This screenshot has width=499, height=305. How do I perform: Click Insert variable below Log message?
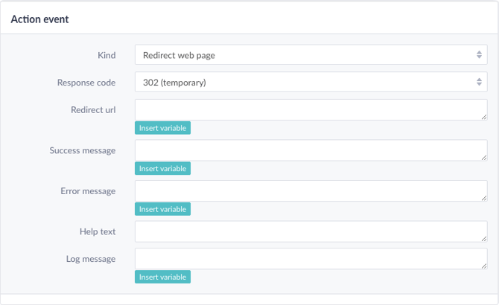(162, 277)
